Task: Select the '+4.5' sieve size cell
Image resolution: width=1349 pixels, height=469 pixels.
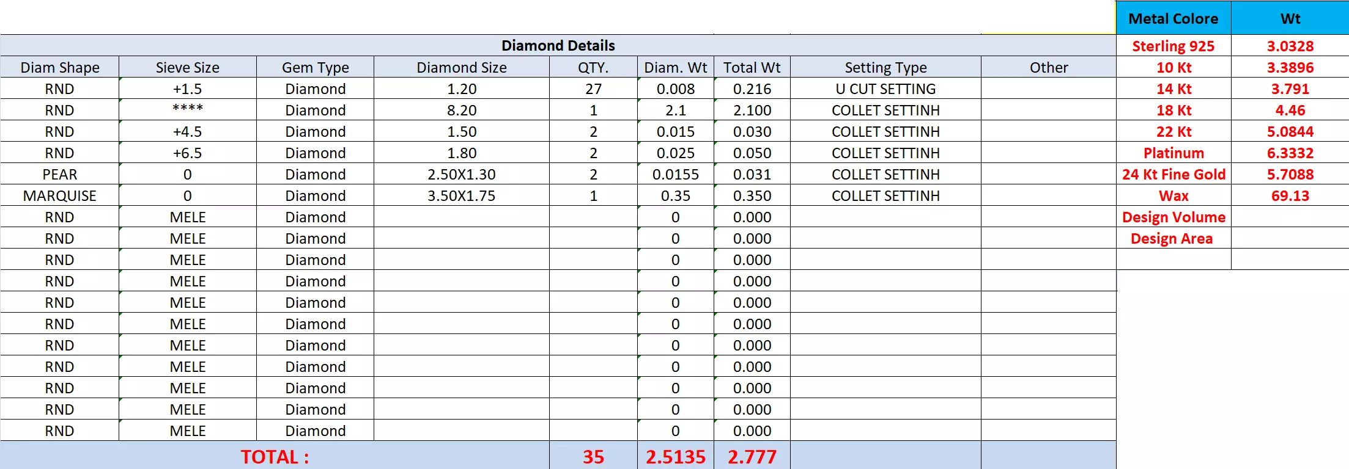Action: click(x=188, y=131)
